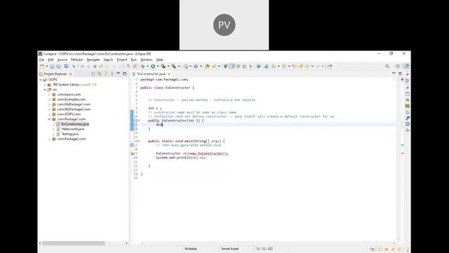This screenshot has height=253, width=449.
Task: Collapse com.Package1.com package node
Action: [49, 119]
